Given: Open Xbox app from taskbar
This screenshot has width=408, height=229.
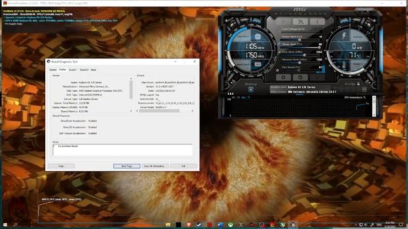Looking at the screenshot, I should (231, 225).
